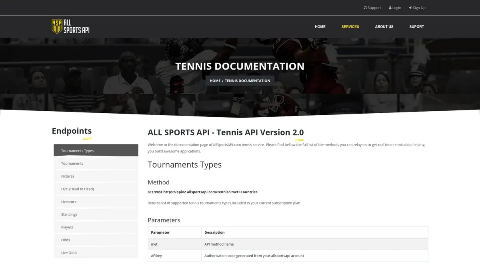The height and width of the screenshot is (270, 480).
Task: Click TENNIS DOCUMENTATION breadcrumb text
Action: [x=247, y=81]
